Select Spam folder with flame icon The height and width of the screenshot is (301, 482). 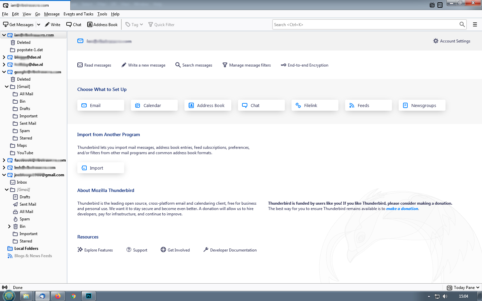click(x=24, y=219)
